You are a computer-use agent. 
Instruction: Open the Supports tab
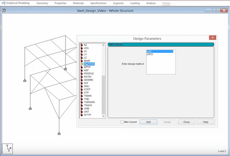(x=118, y=3)
